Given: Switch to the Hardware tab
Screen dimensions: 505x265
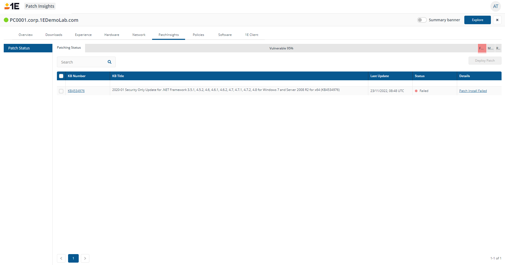Looking at the screenshot, I should [112, 35].
